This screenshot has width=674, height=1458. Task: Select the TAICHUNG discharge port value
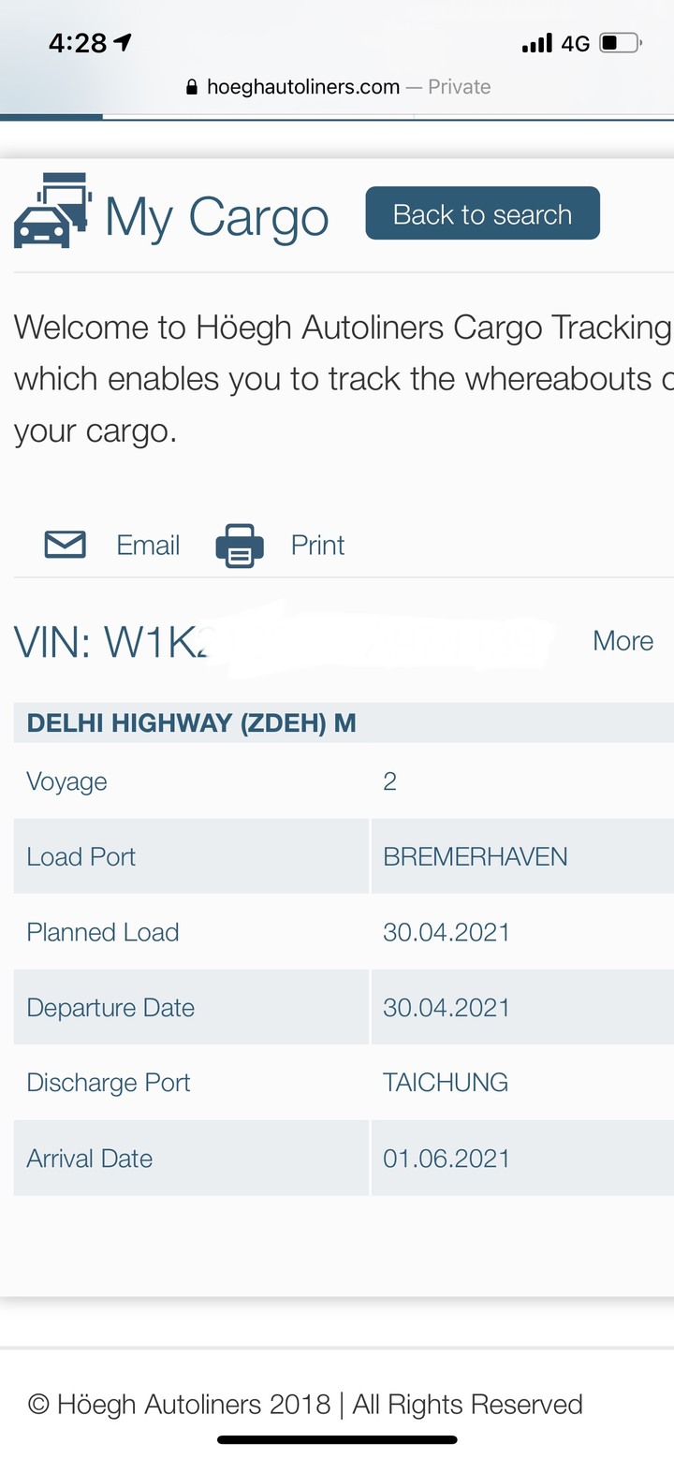(x=446, y=1083)
